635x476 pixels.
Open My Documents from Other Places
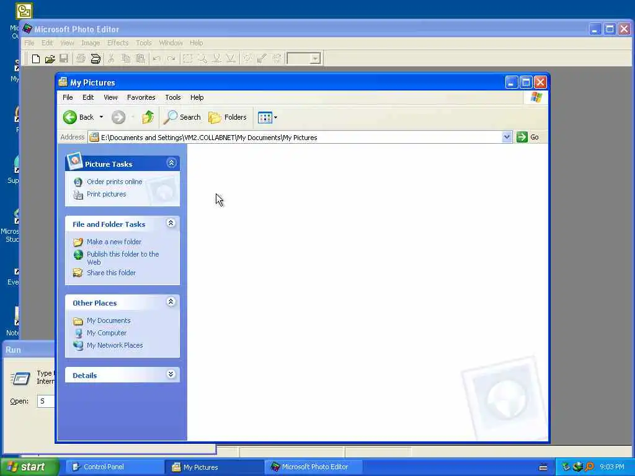tap(109, 320)
